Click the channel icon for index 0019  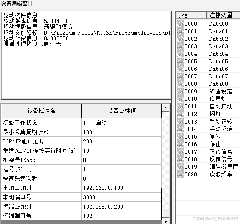click(x=180, y=166)
